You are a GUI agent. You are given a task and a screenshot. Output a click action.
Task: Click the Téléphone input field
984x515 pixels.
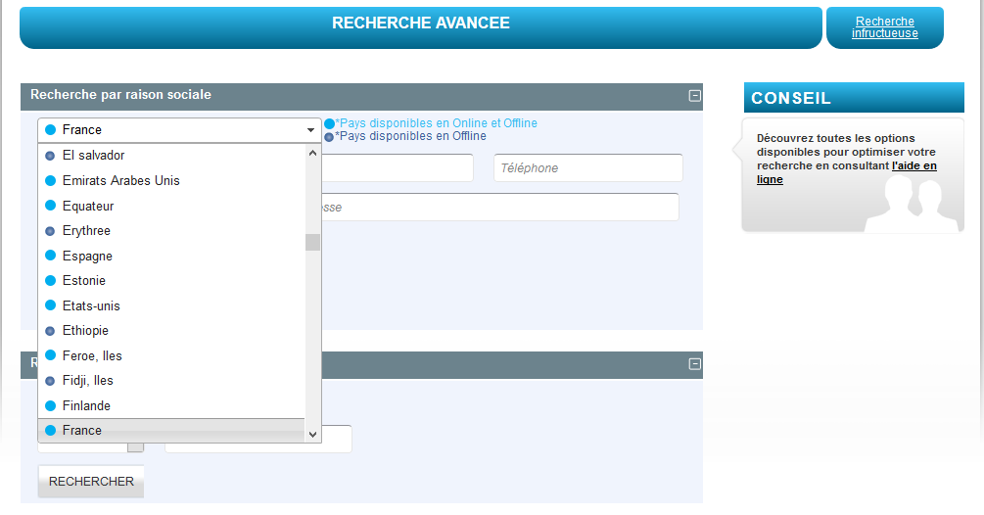point(587,168)
